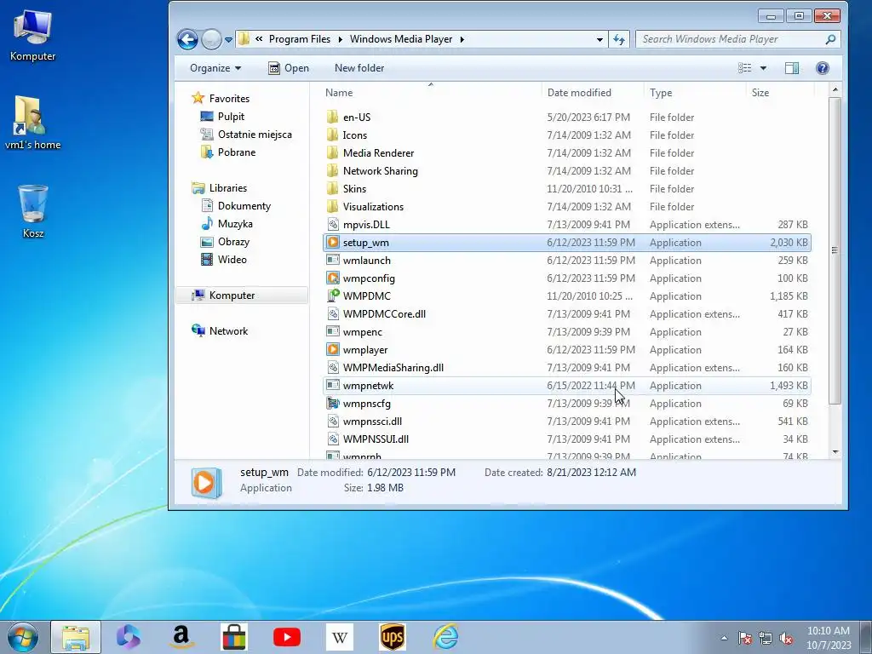Click the file list scroll down arrow
This screenshot has height=654, width=872.
pos(835,453)
